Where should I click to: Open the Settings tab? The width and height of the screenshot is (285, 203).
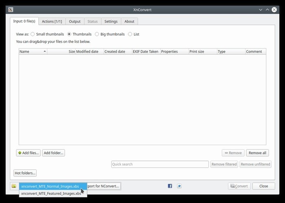111,21
